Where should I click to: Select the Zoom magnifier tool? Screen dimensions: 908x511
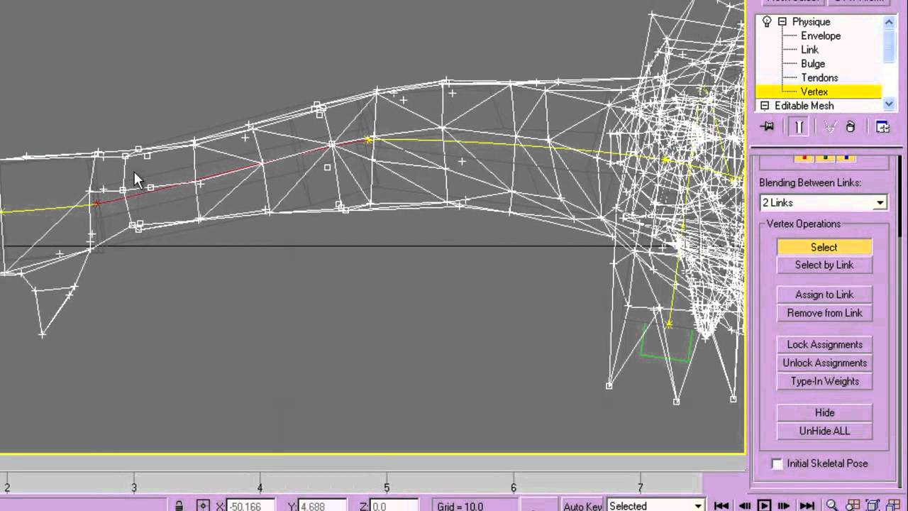point(831,505)
